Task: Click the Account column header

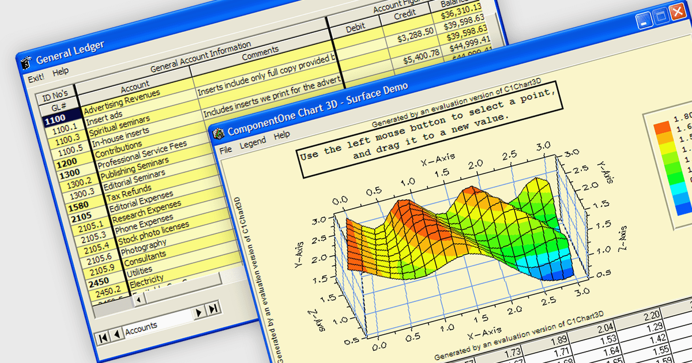Action: pyautogui.click(x=134, y=86)
